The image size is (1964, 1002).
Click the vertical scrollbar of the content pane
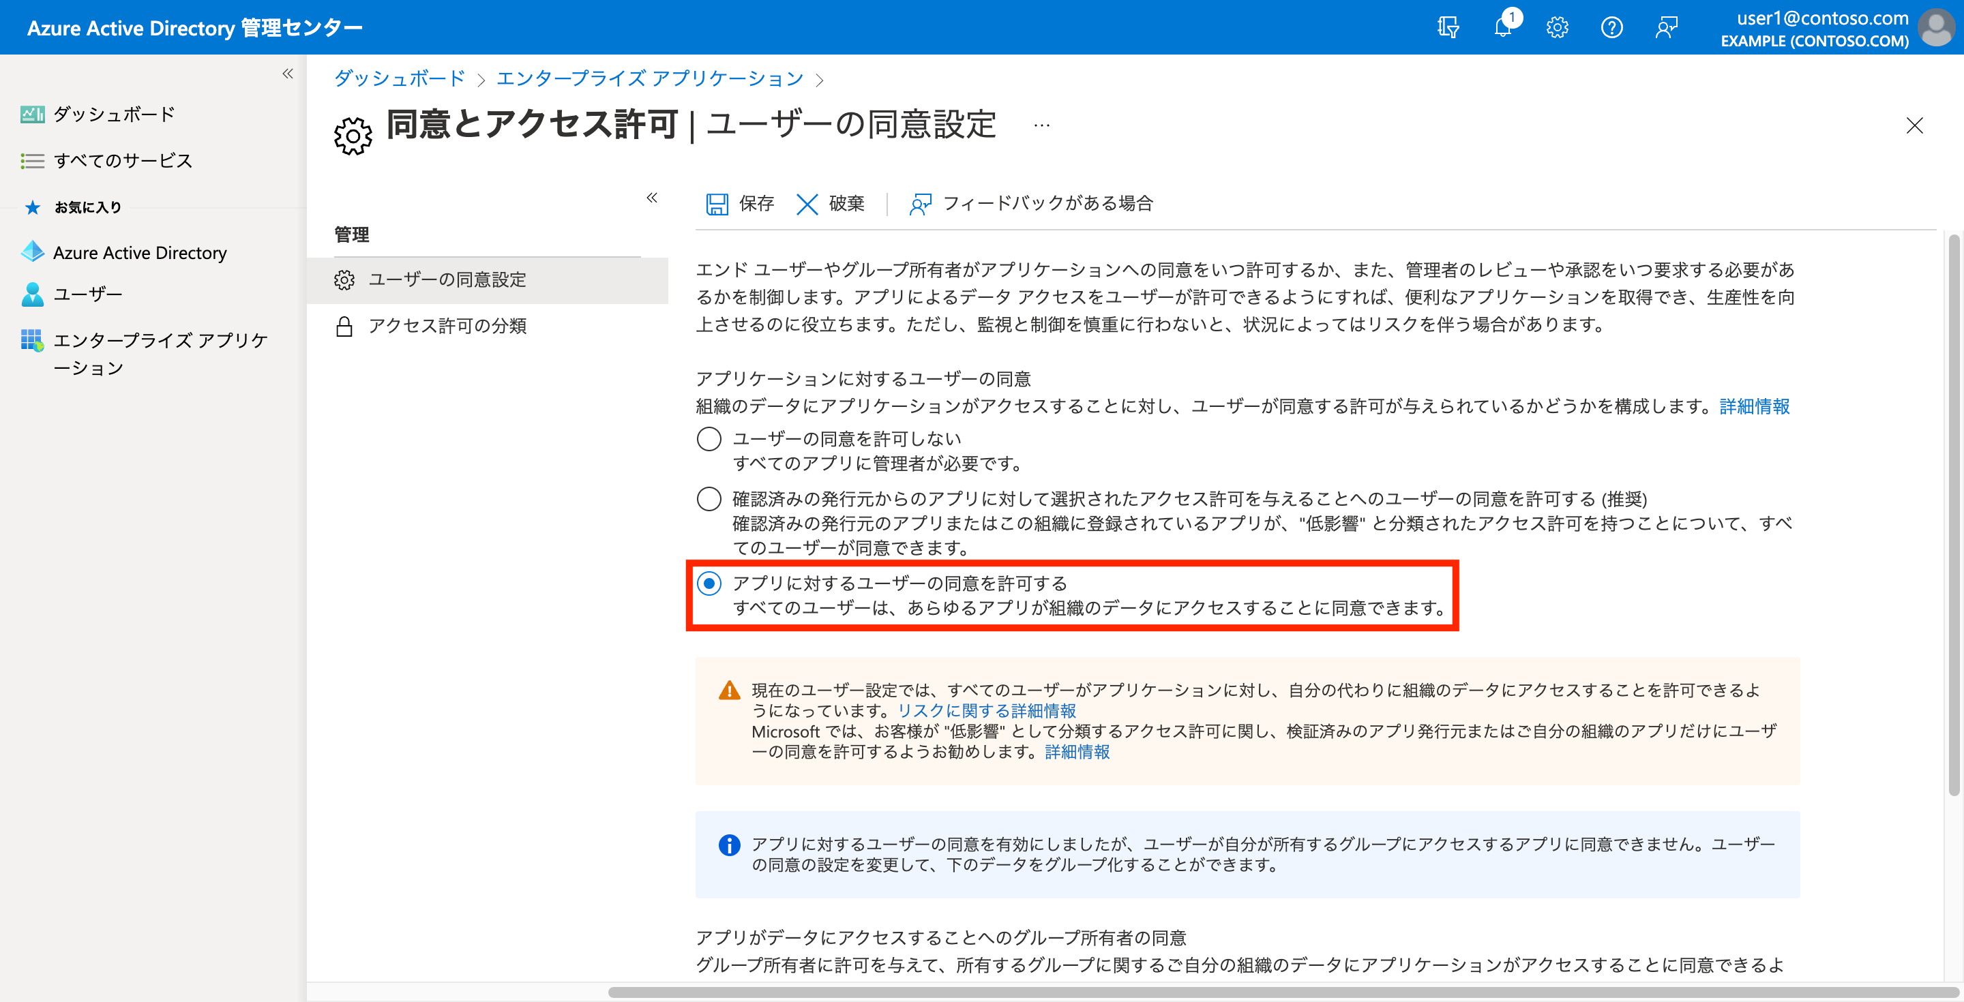[x=1954, y=515]
